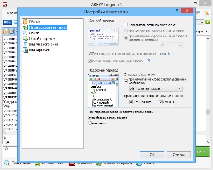
Task: Open the Поиск settings with magnifier icon
Action: pyautogui.click(x=25, y=33)
